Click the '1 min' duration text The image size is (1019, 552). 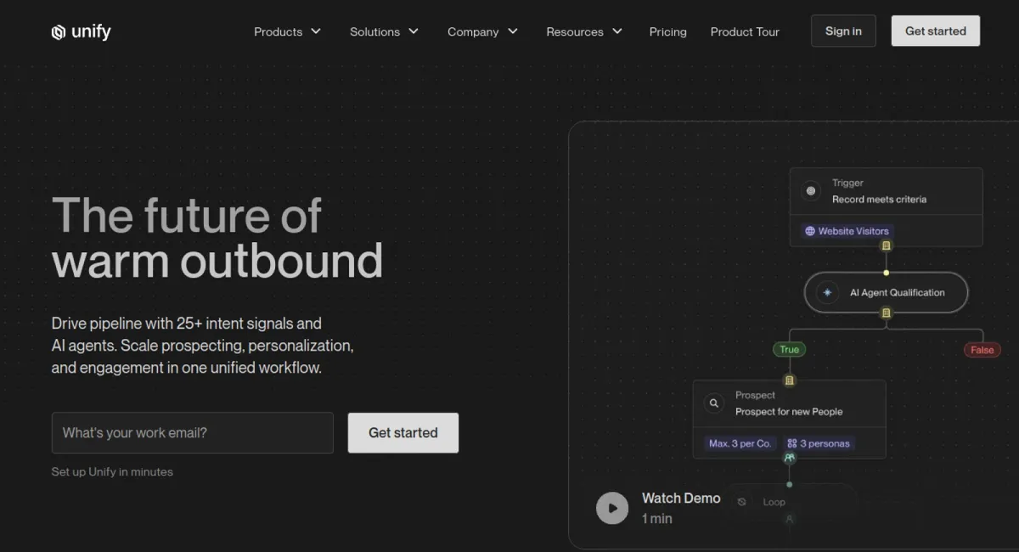pos(656,519)
